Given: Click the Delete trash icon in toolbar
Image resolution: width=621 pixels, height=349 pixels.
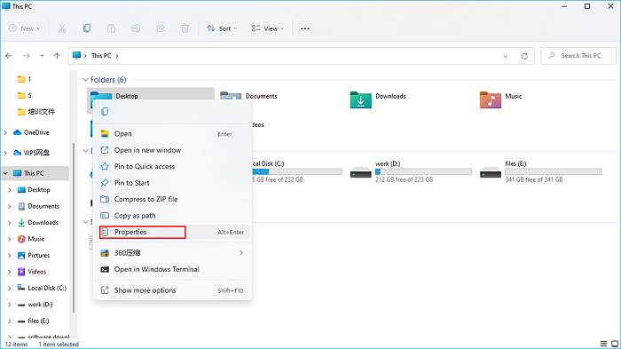Looking at the screenshot, I should (x=185, y=28).
